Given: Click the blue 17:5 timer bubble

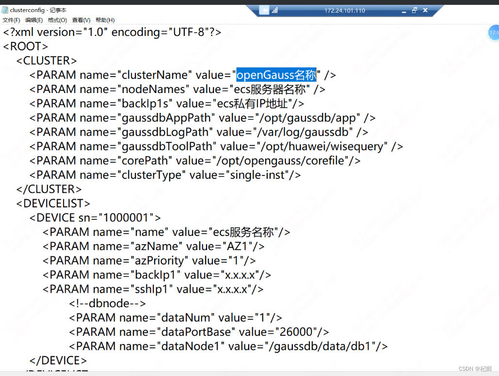Looking at the screenshot, I should click(x=494, y=33).
